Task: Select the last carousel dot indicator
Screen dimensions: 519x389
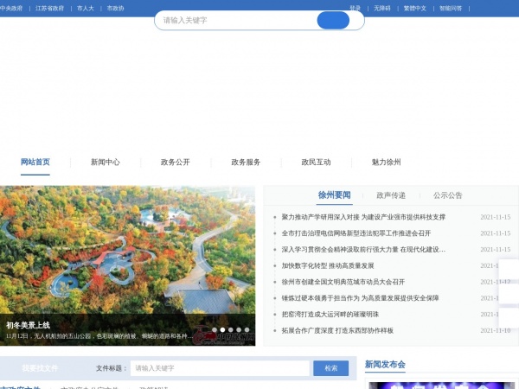Action: coord(247,330)
